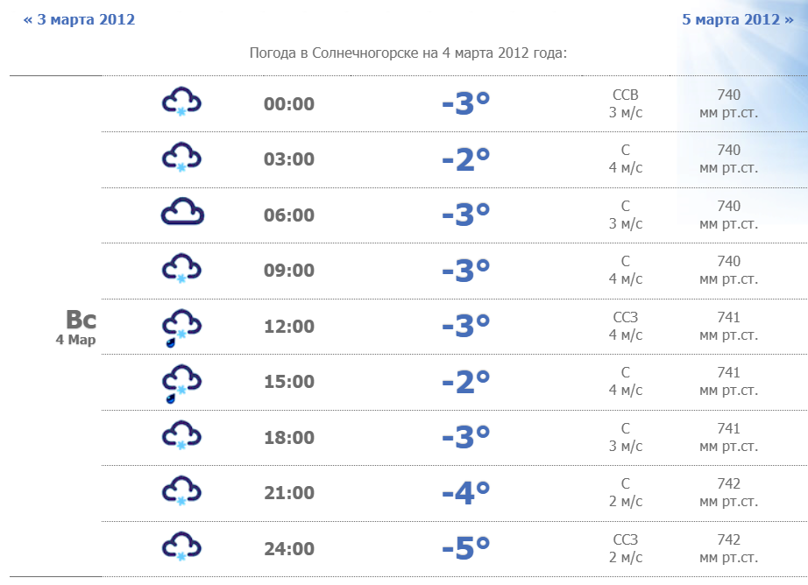Click the snow cloud icon at 03:00

tap(181, 159)
